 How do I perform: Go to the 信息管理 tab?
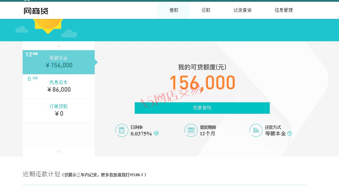(284, 10)
